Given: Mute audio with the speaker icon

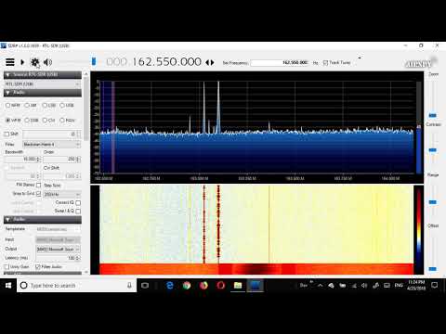Looking at the screenshot, I should point(47,62).
